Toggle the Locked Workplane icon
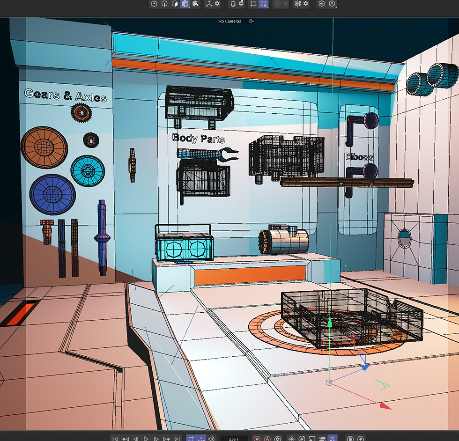Image resolution: width=459 pixels, height=441 pixels. [263, 4]
